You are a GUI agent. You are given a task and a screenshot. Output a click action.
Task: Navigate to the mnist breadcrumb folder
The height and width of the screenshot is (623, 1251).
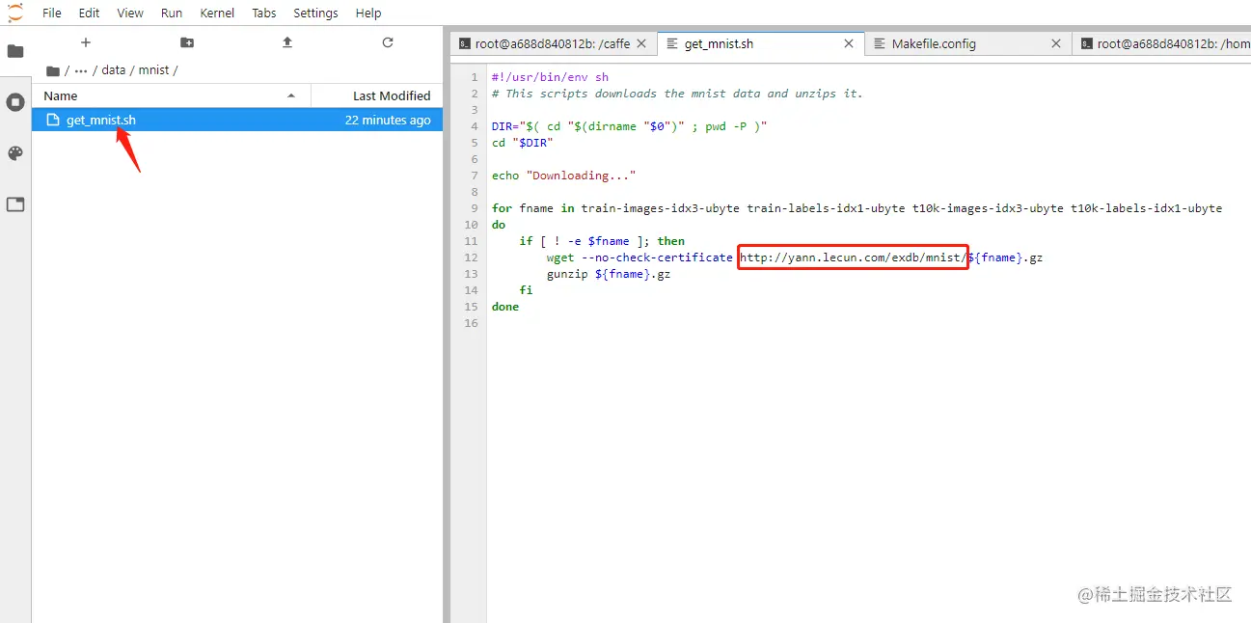(x=154, y=70)
